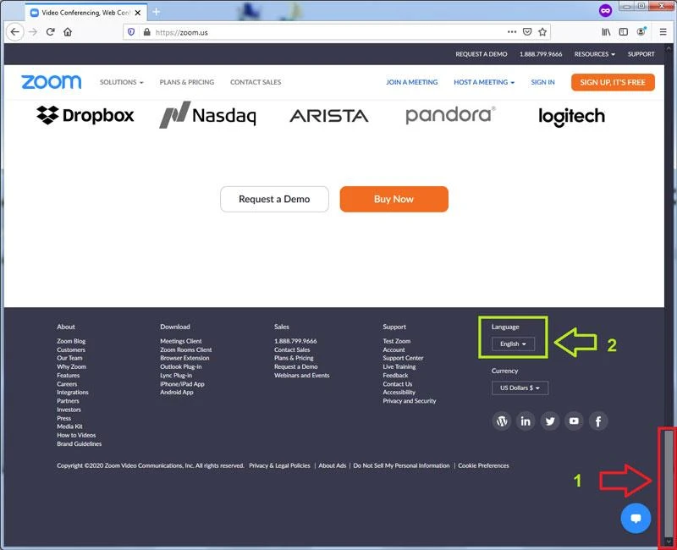Click the Buy Now button

click(x=394, y=199)
